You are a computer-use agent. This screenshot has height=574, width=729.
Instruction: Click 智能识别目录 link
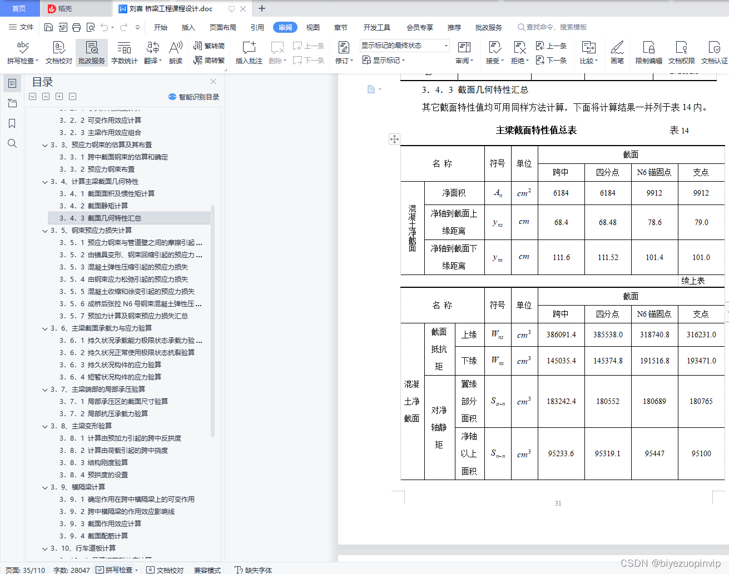[194, 97]
